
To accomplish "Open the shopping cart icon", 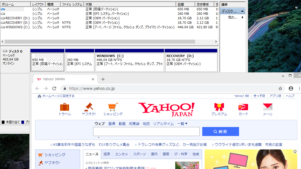I will [x=113, y=107].
